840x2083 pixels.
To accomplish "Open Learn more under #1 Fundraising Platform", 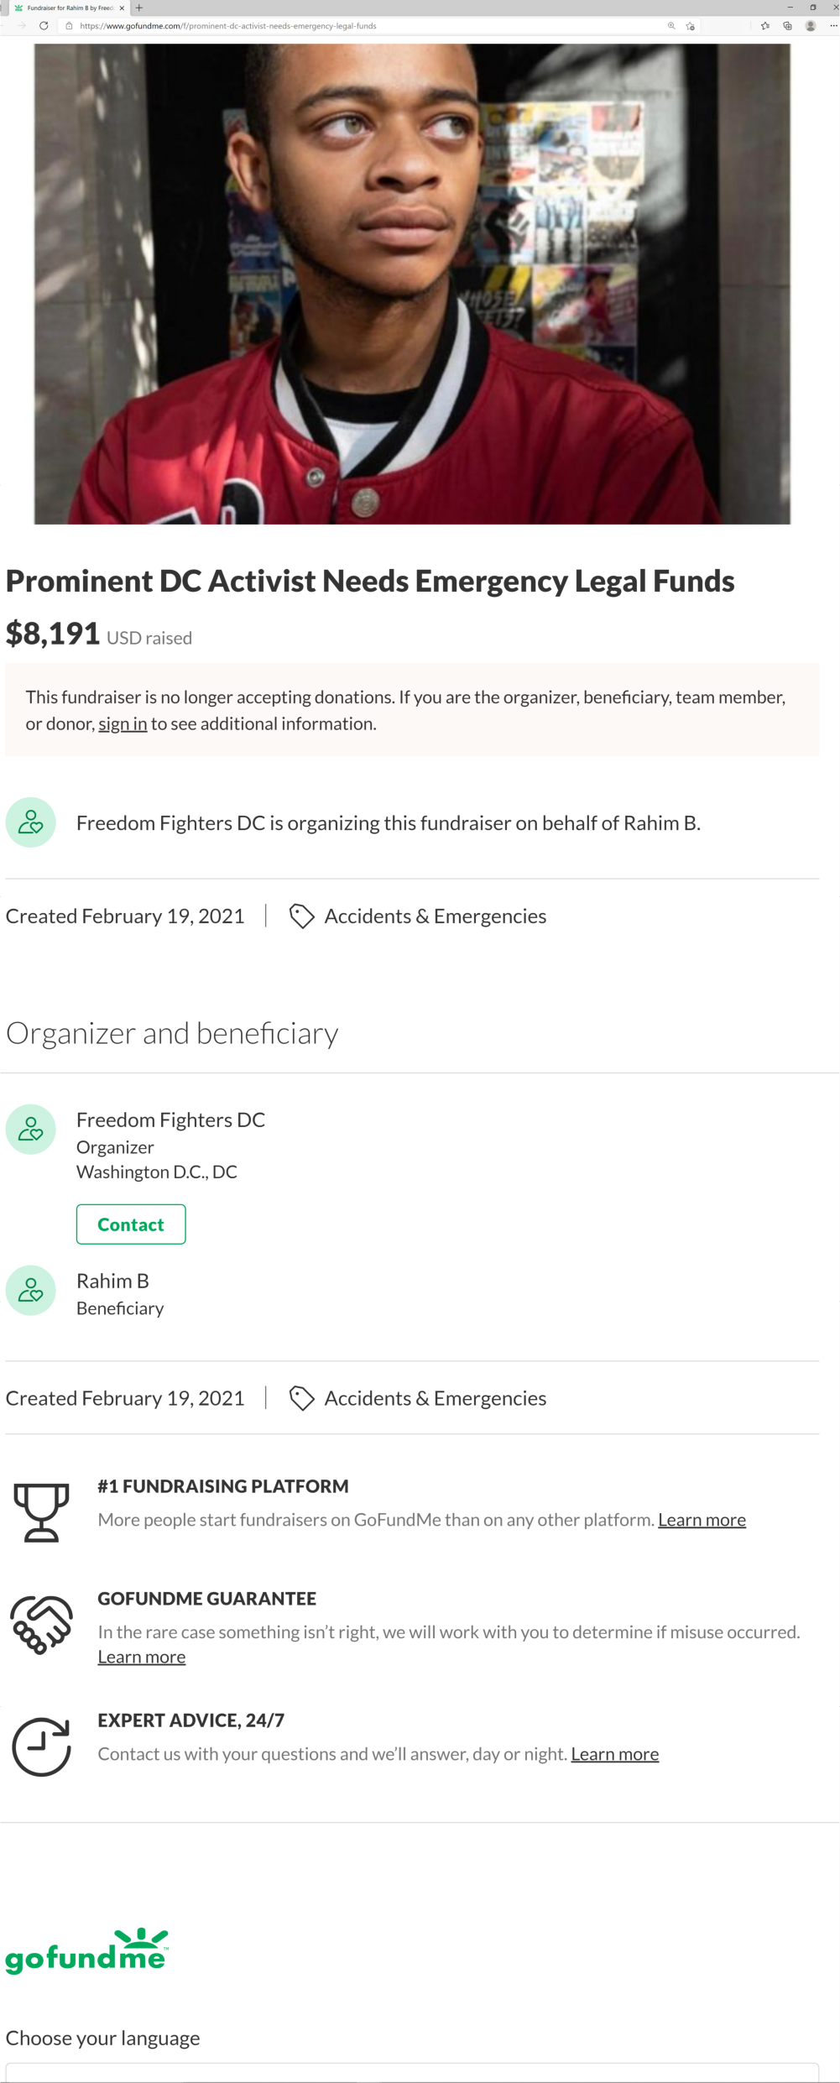I will [x=702, y=1520].
